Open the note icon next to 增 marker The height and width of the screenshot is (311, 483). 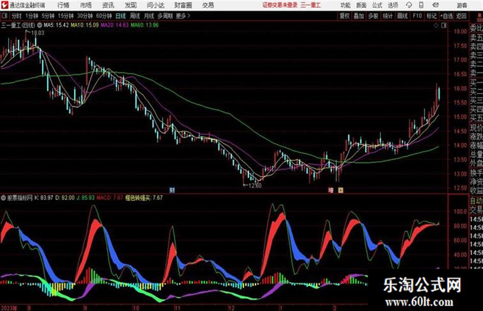tap(340, 190)
